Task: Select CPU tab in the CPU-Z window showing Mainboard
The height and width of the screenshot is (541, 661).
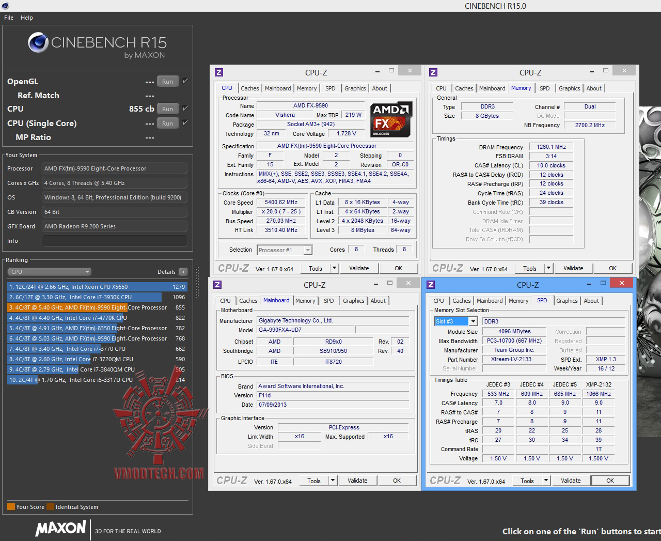Action: click(226, 301)
